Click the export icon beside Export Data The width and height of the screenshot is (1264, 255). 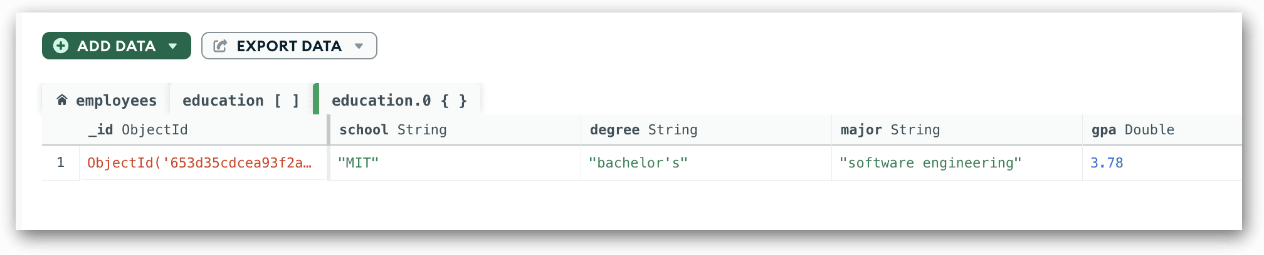point(220,46)
